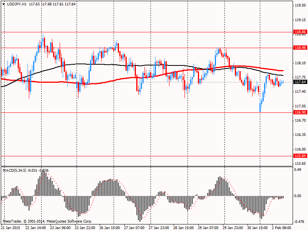Select the 28 Jan 15:00 time axis label
Viewport: 308px width, 231px height.
pos(183,228)
